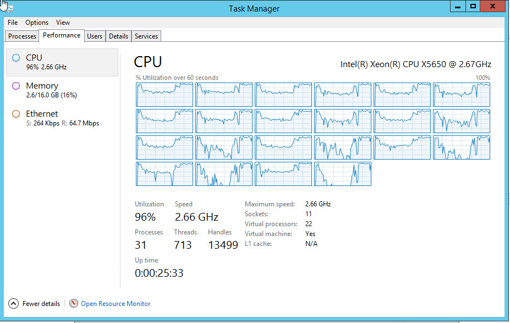Select the Ethernet performance item

62,118
